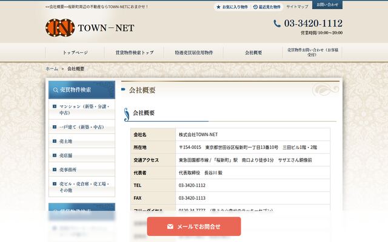The height and width of the screenshot is (242, 388).
Task: Click the star icon by お気に入り物件
Action: pos(218,7)
